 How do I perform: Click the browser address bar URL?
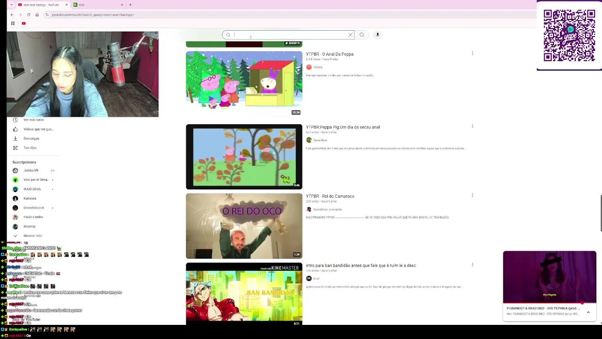(x=93, y=15)
